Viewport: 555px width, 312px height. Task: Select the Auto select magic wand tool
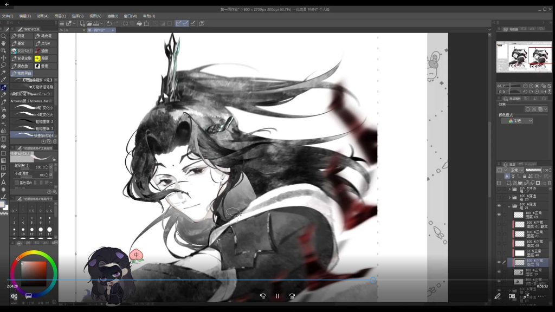point(4,72)
